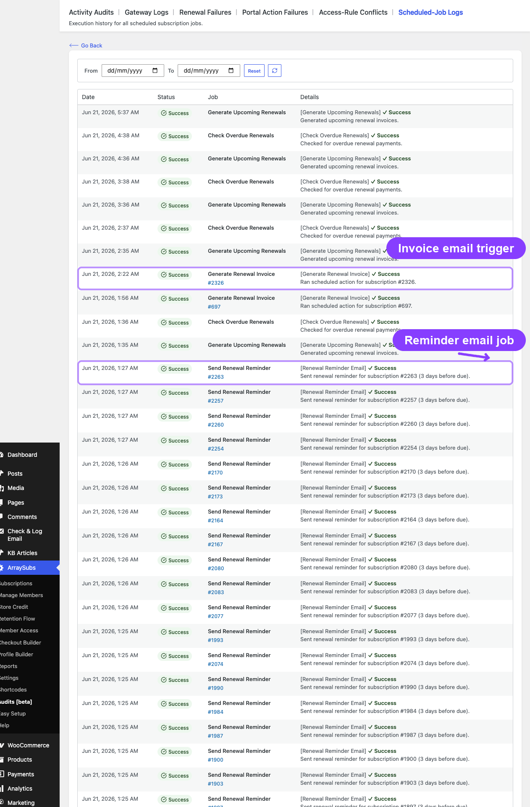Screen dimensions: 530x807
Task: Open subscription #1903 link
Action: pyautogui.click(x=215, y=783)
